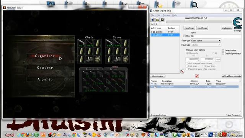Select Sheva's first weapon slot

pyautogui.click(x=109, y=43)
